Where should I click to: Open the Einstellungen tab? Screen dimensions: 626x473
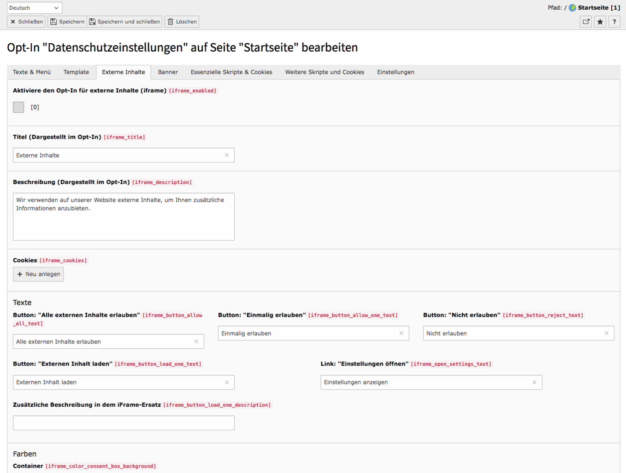pyautogui.click(x=396, y=72)
